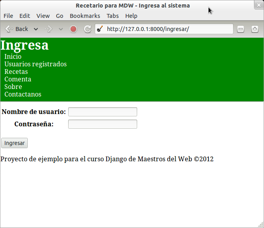Click the footer text Proyecto de ejemplo
The height and width of the screenshot is (228, 264).
click(107, 159)
